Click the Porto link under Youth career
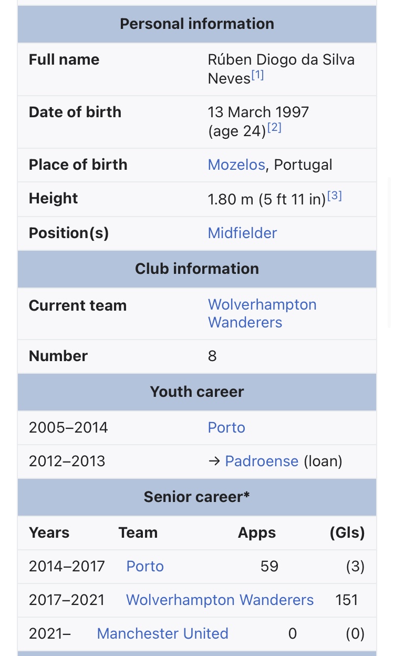The image size is (394, 656). click(226, 427)
